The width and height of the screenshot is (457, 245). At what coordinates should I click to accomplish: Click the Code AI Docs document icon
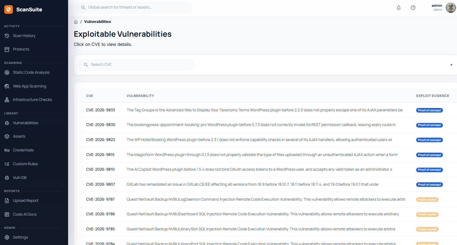tap(7, 214)
